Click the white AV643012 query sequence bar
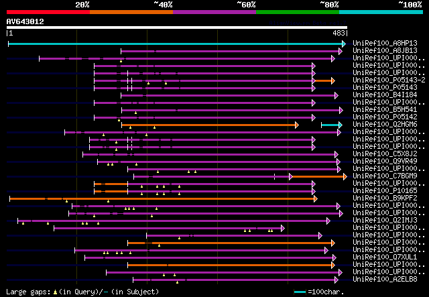 click(x=177, y=27)
